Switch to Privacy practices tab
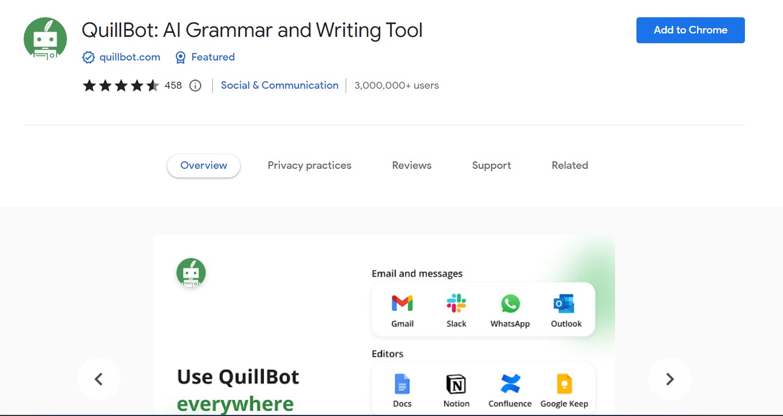 pos(309,165)
